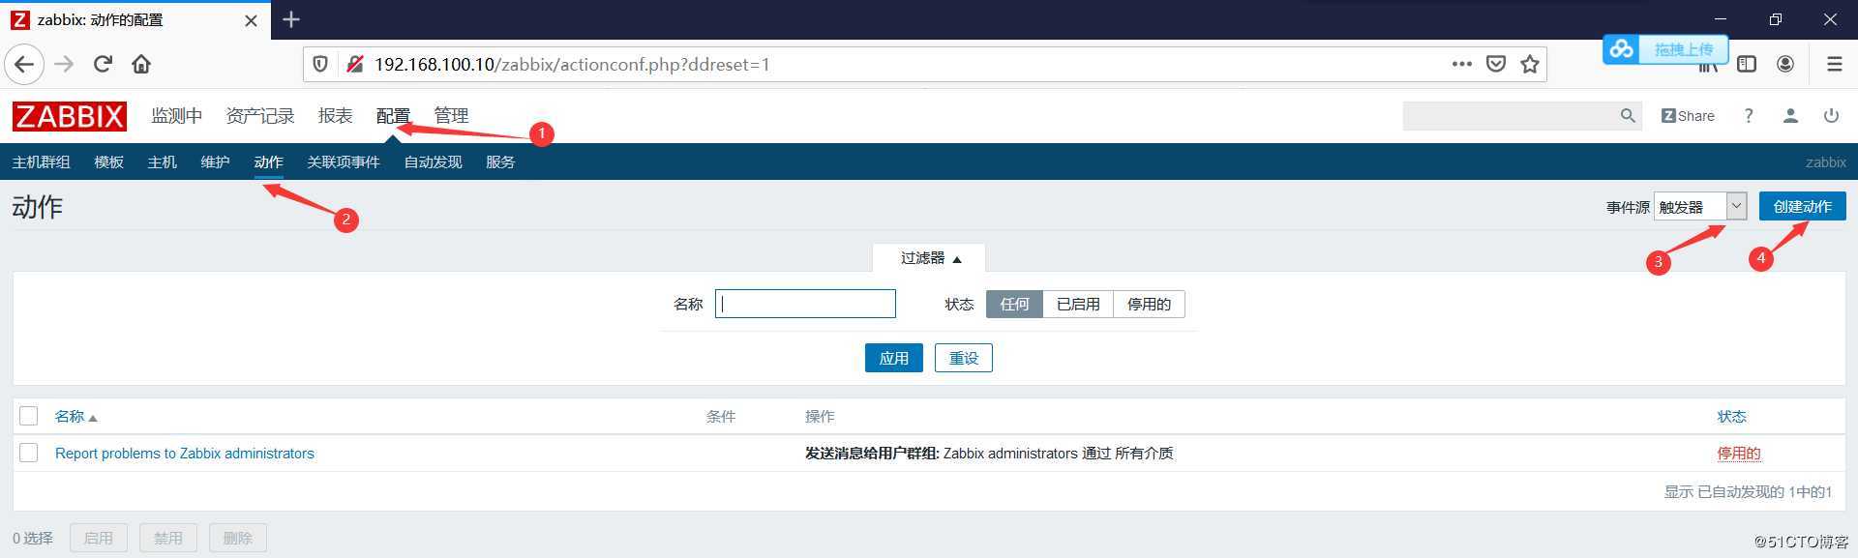Go back with the browser back arrow

pyautogui.click(x=24, y=64)
